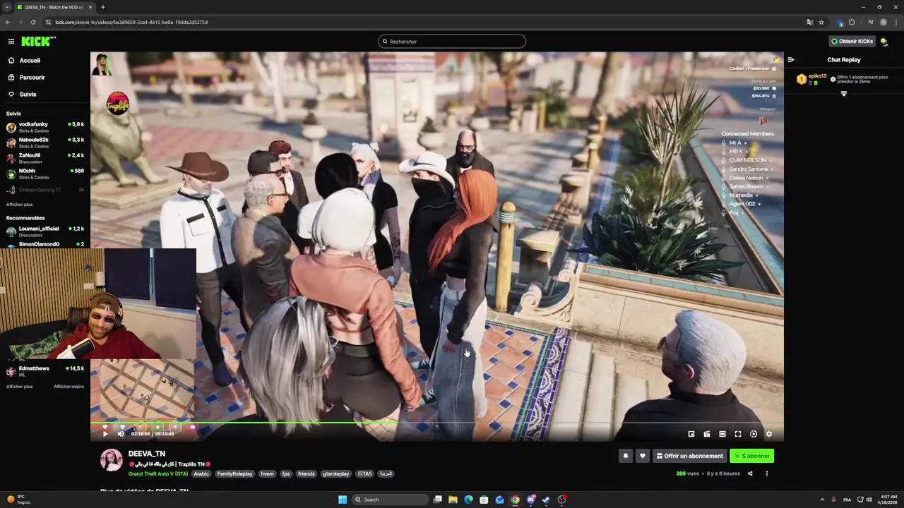Viewport: 904px width, 508px height.
Task: Click the Windows taskbar Search box
Action: click(391, 500)
